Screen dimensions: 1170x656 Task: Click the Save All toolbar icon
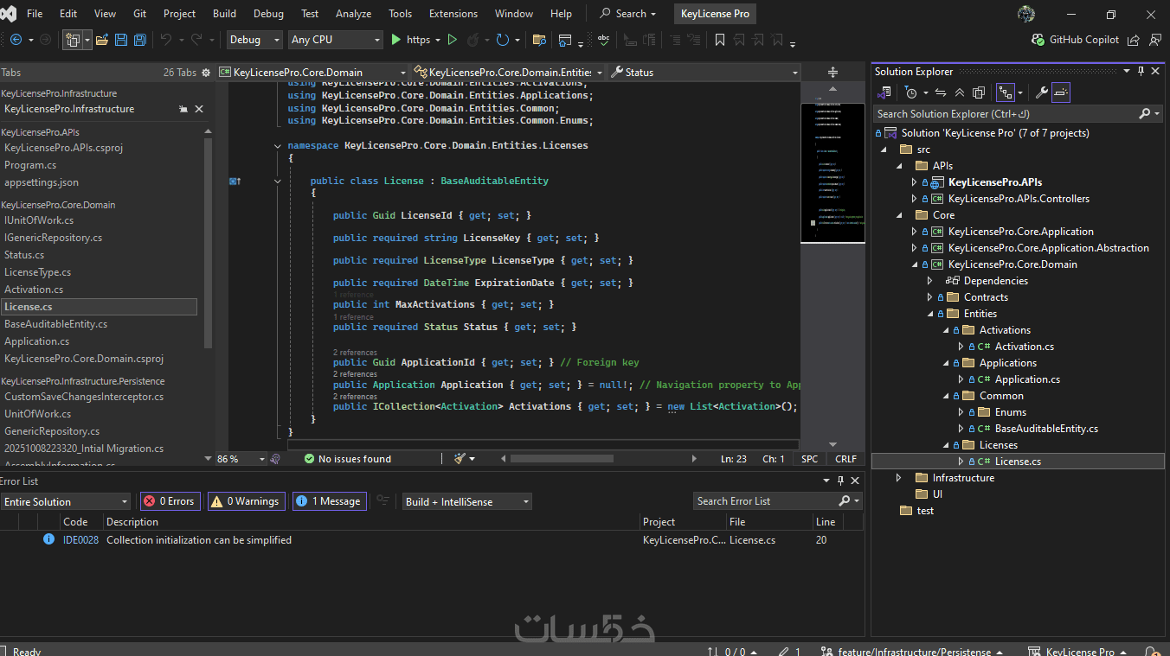pyautogui.click(x=138, y=40)
